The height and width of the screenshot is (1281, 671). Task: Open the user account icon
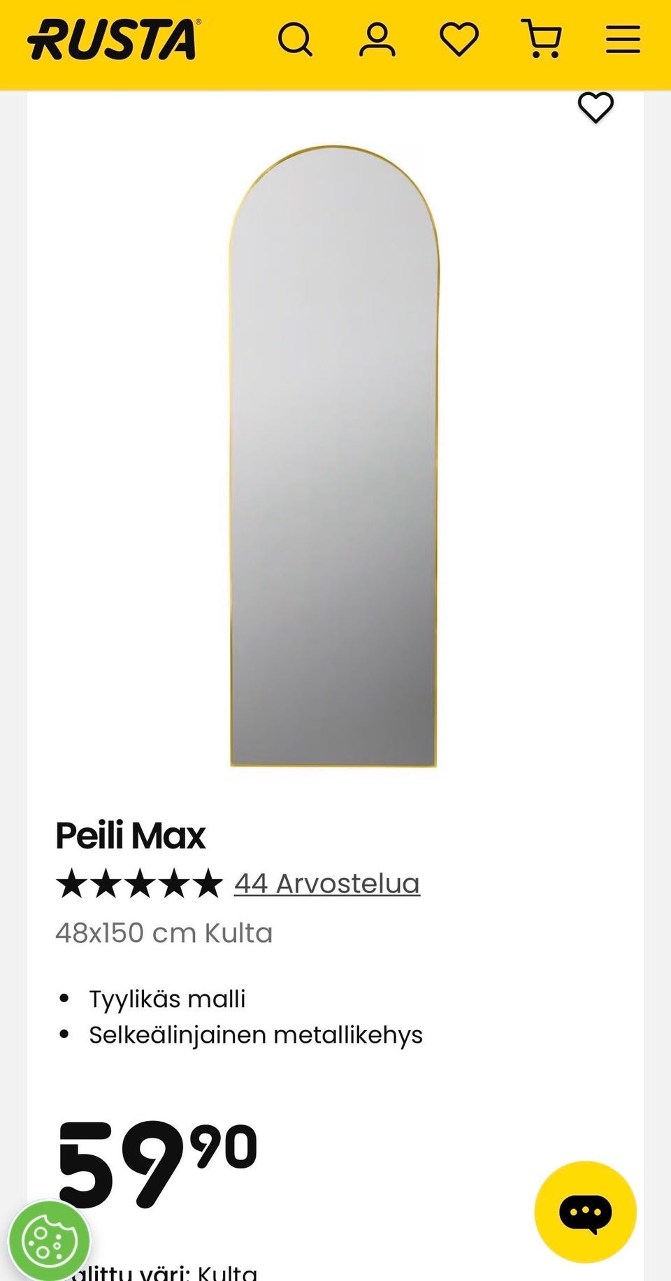click(x=377, y=40)
